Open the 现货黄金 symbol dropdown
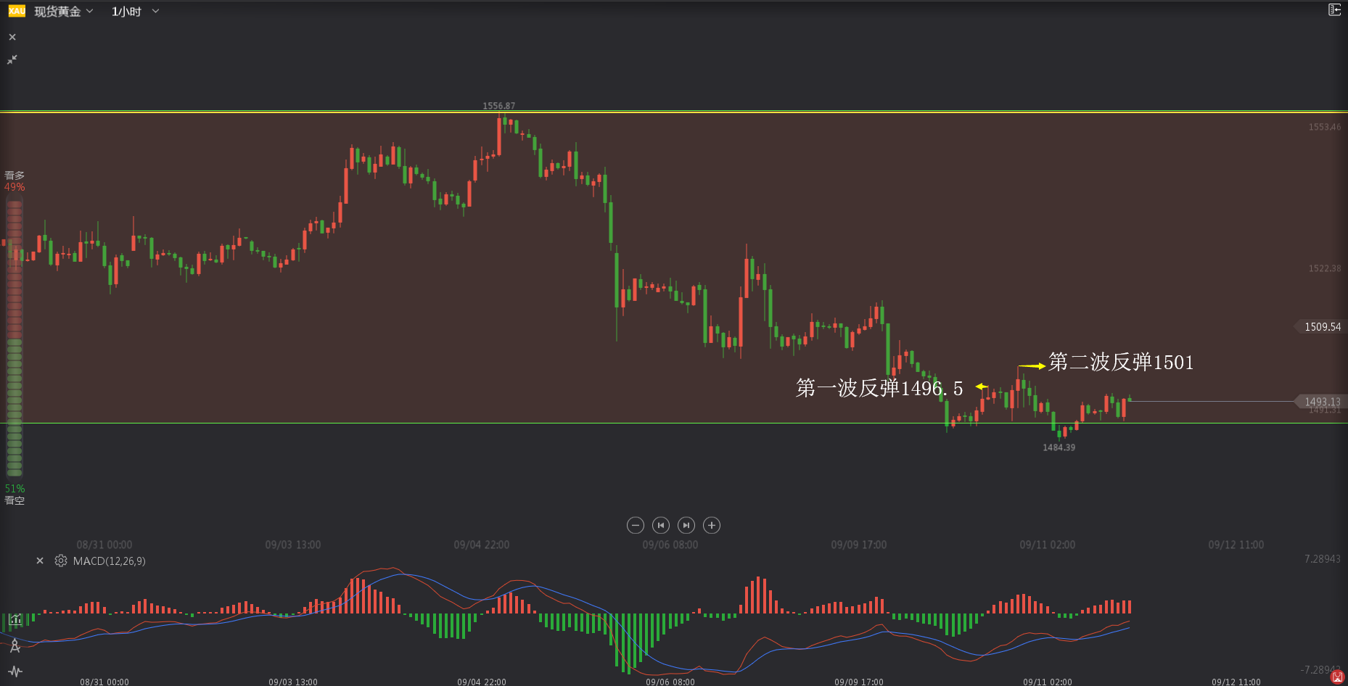 point(64,12)
